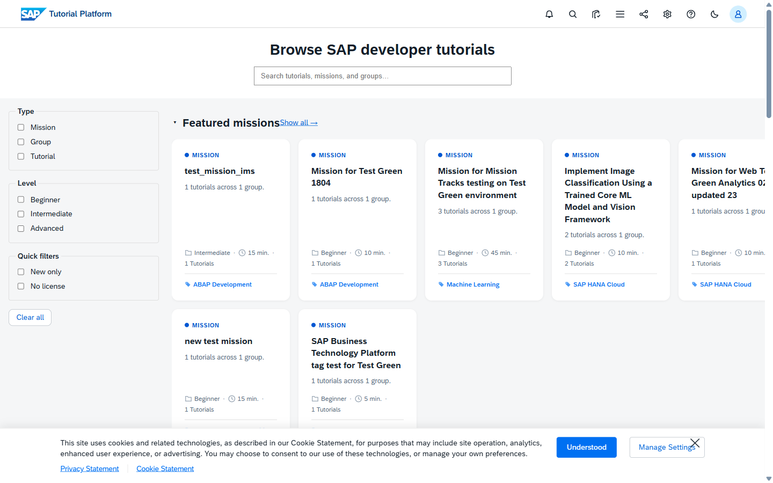Enable the Intermediate level filter

tap(21, 214)
